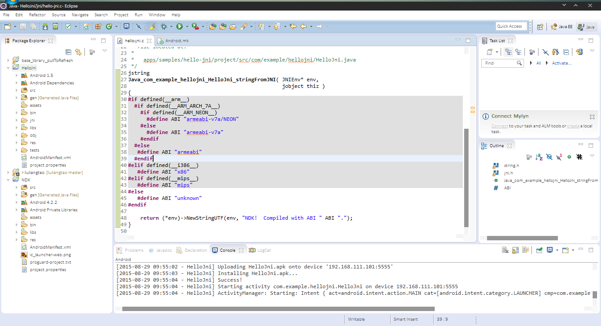Screen dimensions: 601x326
Task: Click Open Console icon in Console toolbar
Action: click(x=566, y=250)
